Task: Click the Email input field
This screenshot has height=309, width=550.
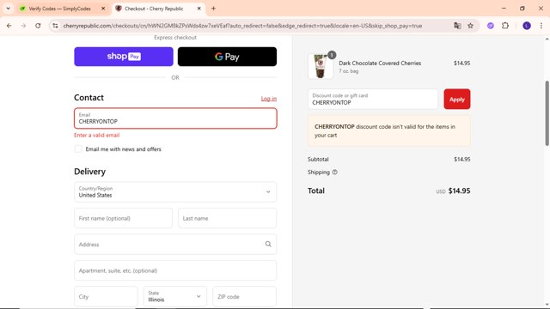Action: click(x=175, y=118)
